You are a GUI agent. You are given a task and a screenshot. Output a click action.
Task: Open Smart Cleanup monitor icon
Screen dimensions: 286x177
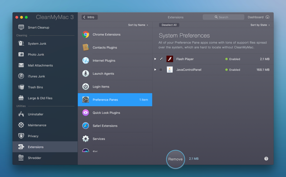click(x=21, y=27)
